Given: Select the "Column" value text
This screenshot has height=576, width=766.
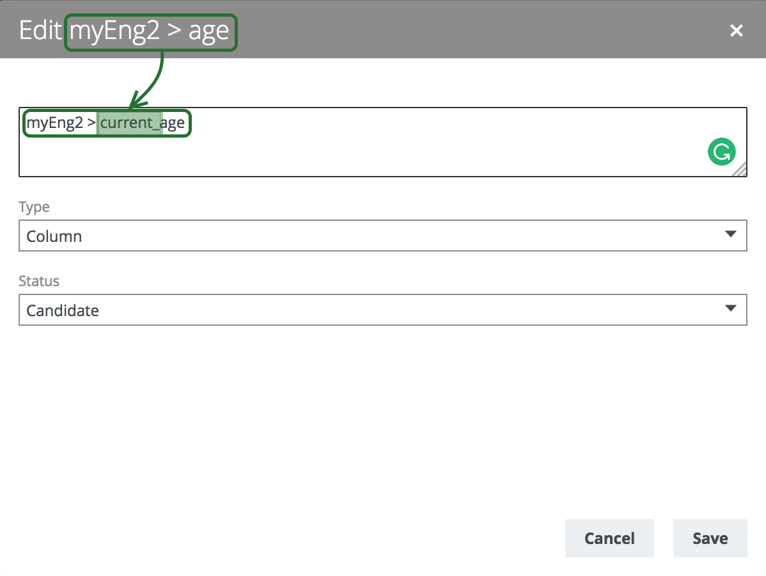Looking at the screenshot, I should [x=54, y=237].
